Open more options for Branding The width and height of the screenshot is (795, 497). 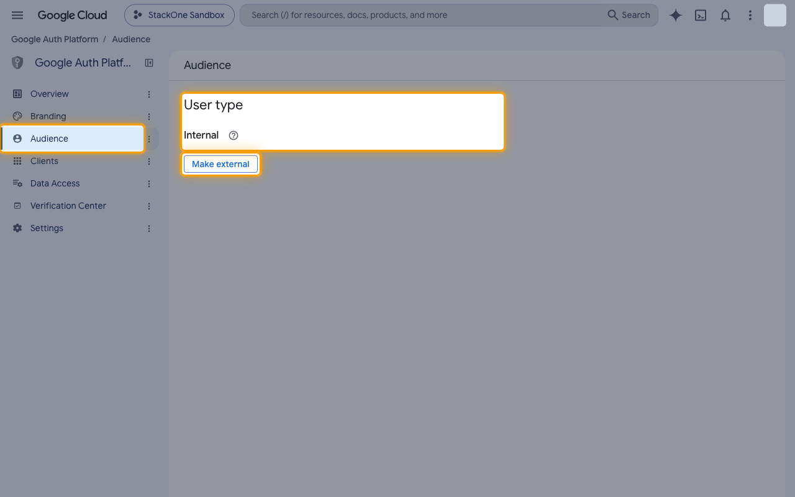(149, 117)
